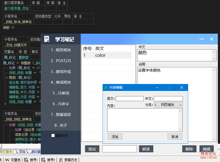Click the 添加 button in 学习笔记 bottom bar
220x162 pixels.
click(x=92, y=149)
